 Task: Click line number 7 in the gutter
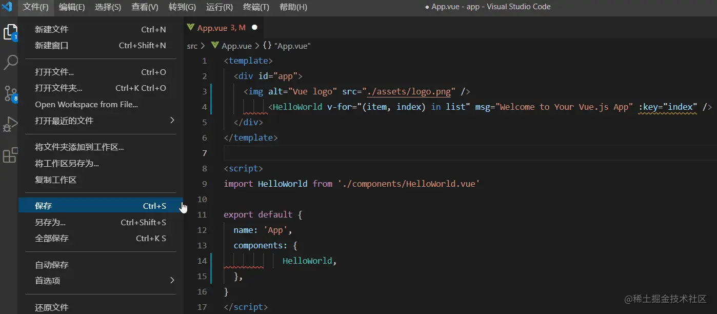pos(205,153)
